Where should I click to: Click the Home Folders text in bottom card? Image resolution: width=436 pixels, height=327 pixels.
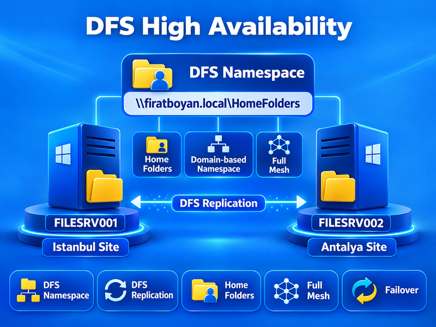(239, 290)
